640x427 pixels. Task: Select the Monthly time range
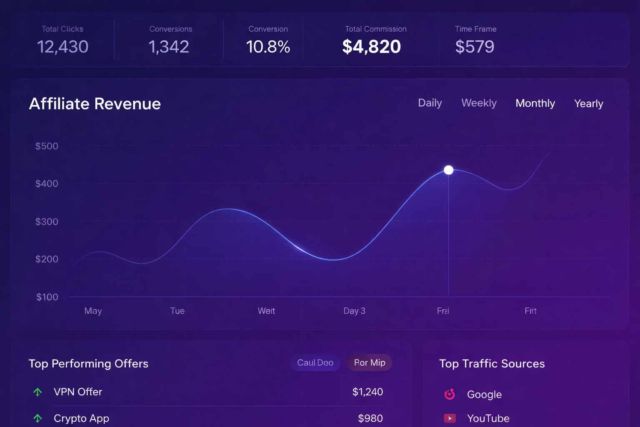coord(535,103)
